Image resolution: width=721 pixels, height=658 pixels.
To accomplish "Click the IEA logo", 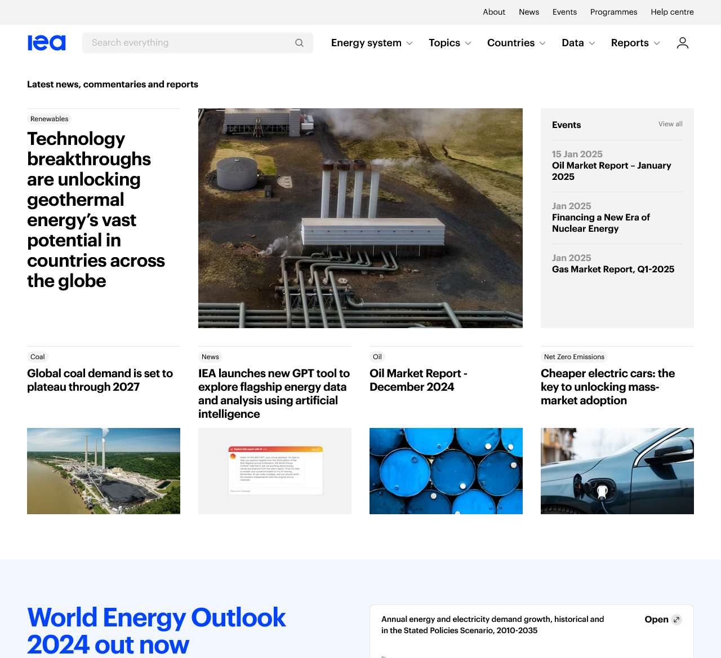I will click(46, 42).
